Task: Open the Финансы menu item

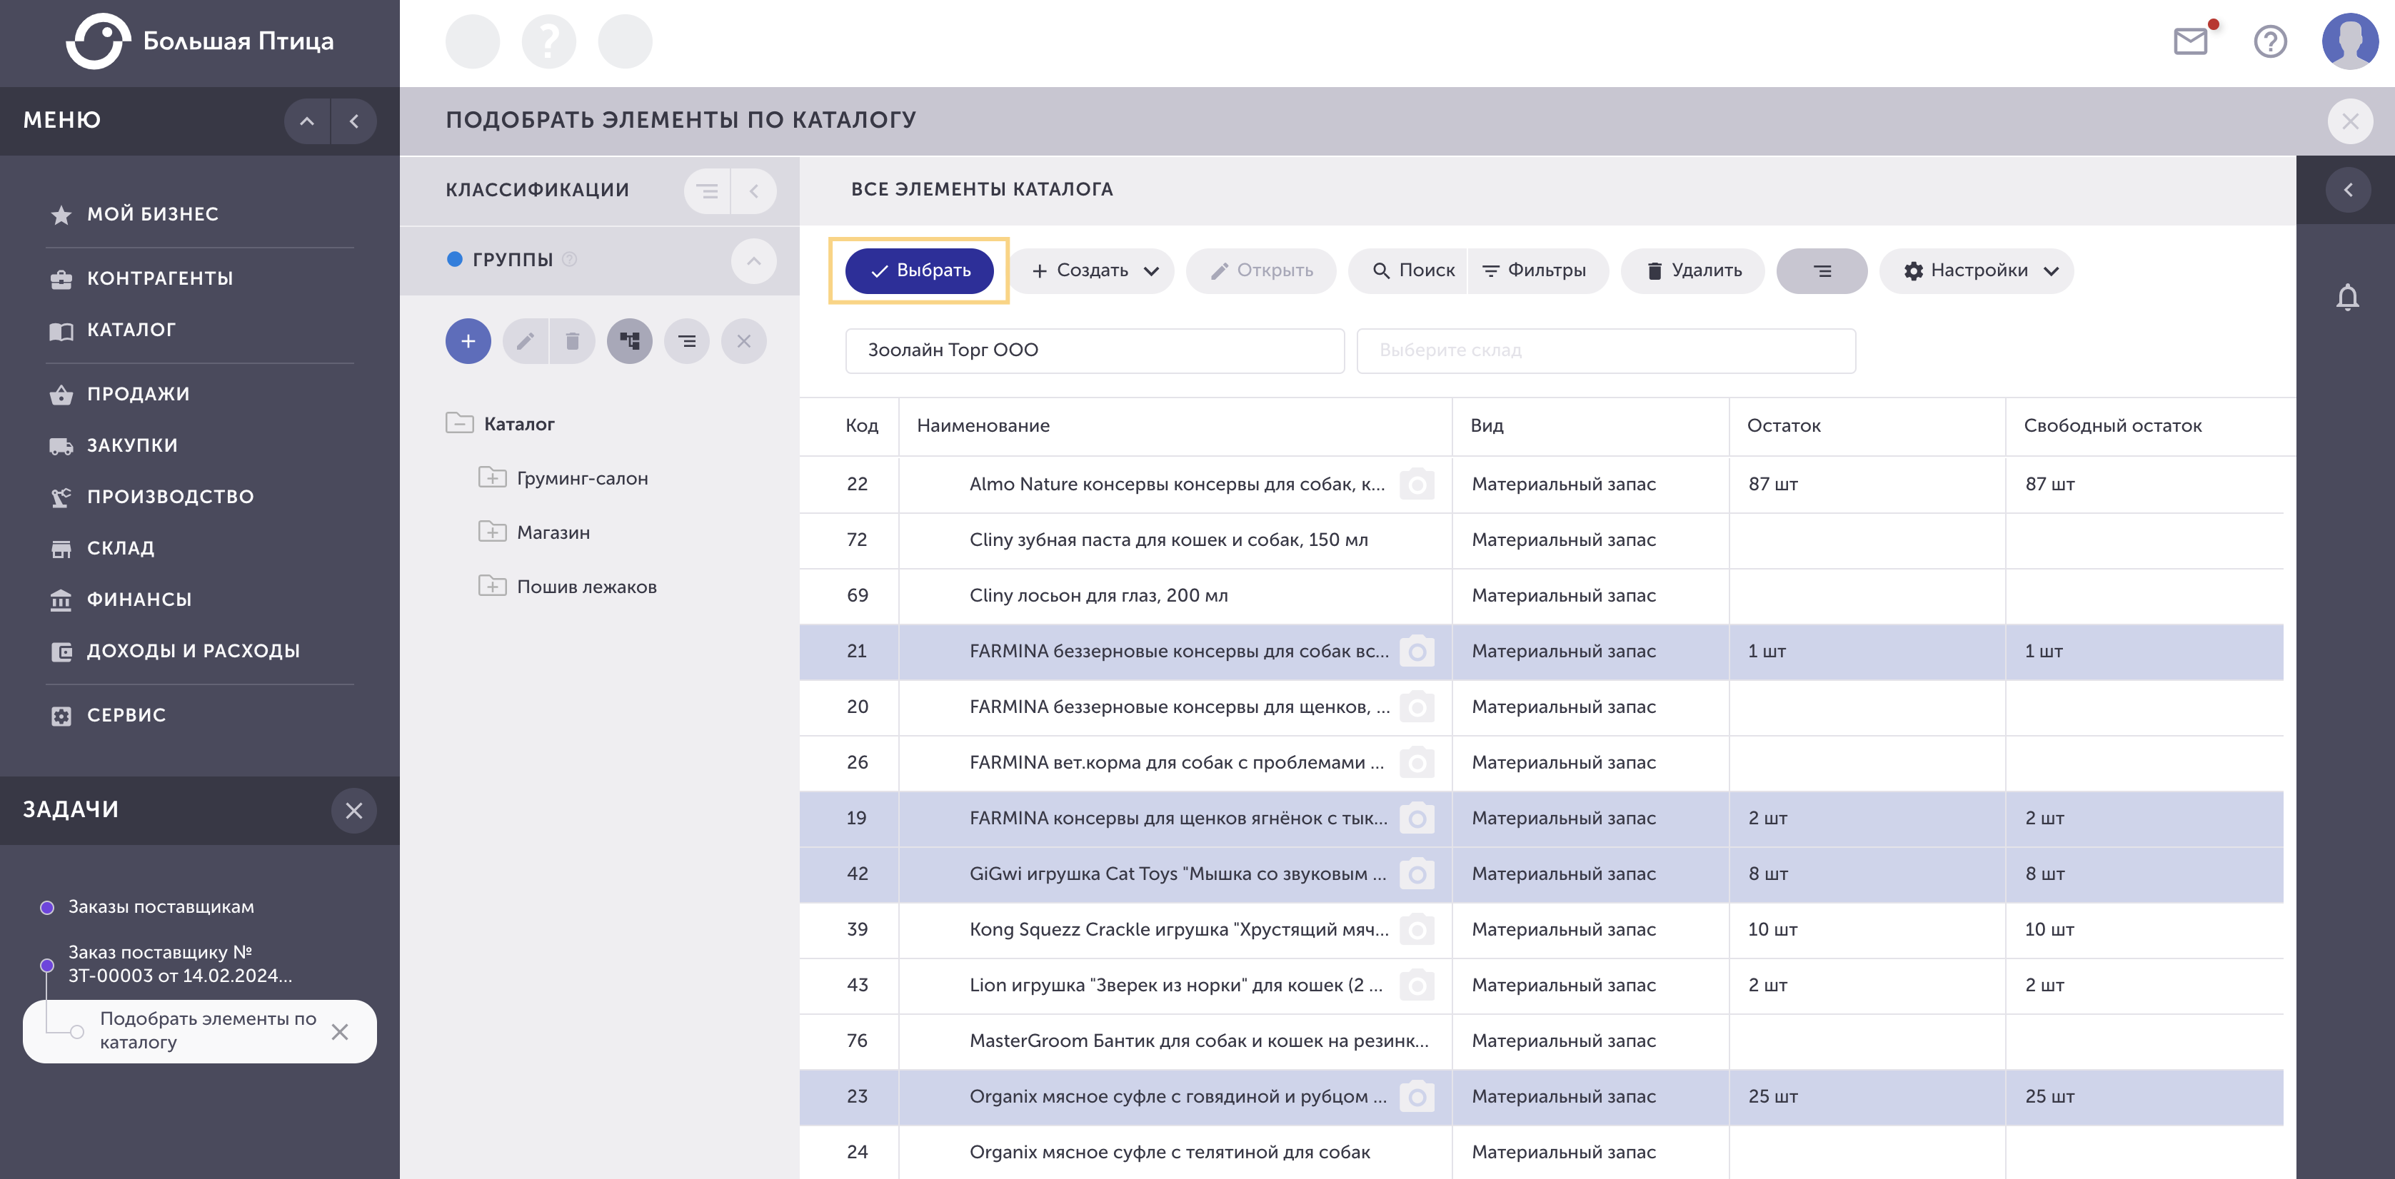Action: [x=139, y=599]
